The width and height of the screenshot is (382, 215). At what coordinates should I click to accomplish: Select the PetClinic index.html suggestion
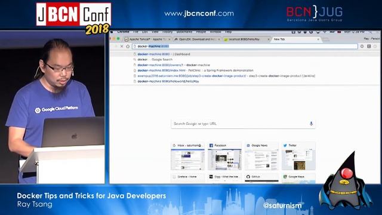[245, 70]
